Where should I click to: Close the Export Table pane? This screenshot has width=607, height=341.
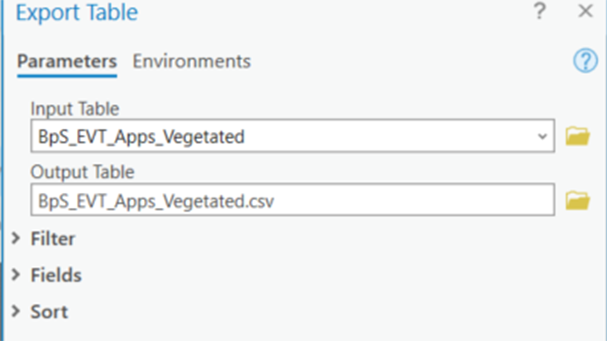[585, 12]
